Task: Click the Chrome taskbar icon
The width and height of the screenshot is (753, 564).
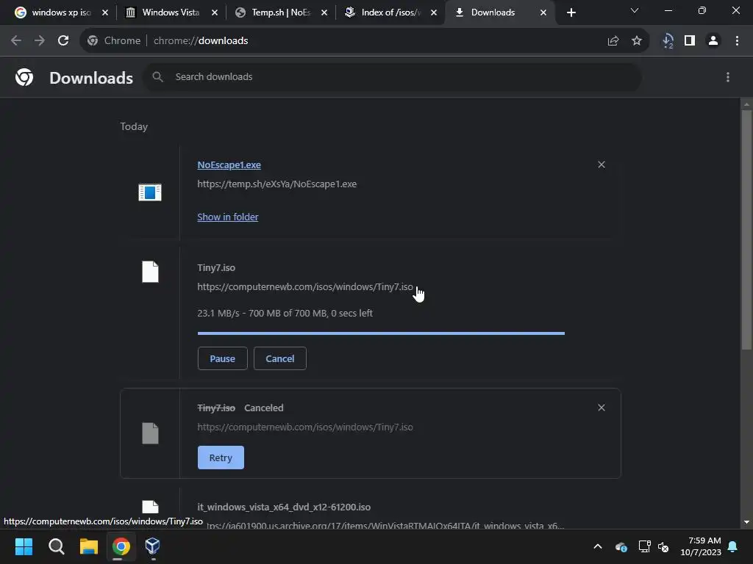Action: (x=121, y=546)
